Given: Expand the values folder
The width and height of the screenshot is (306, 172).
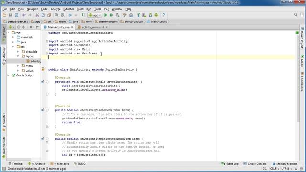Looking at the screenshot, I should (x=18, y=71).
